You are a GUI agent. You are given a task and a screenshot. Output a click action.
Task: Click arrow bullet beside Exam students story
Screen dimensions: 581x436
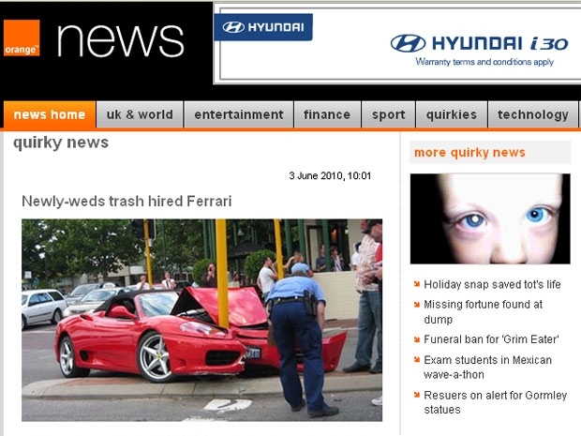point(416,360)
